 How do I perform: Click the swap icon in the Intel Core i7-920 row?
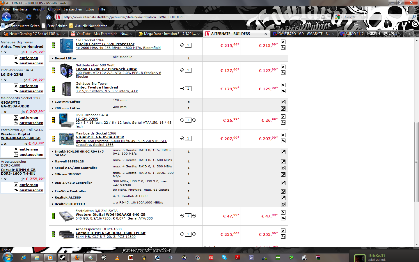[x=283, y=48]
